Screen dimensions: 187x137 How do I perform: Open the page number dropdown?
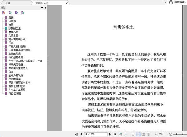[106, 134]
